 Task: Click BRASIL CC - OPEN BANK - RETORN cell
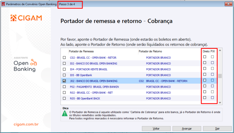(166, 81)
